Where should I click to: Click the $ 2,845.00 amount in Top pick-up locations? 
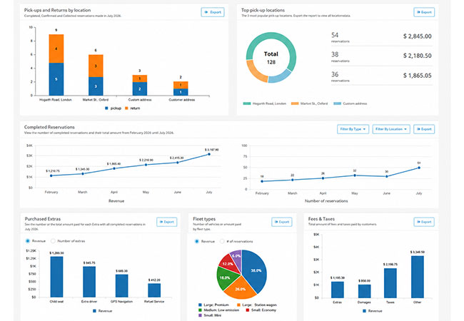[x=418, y=36]
